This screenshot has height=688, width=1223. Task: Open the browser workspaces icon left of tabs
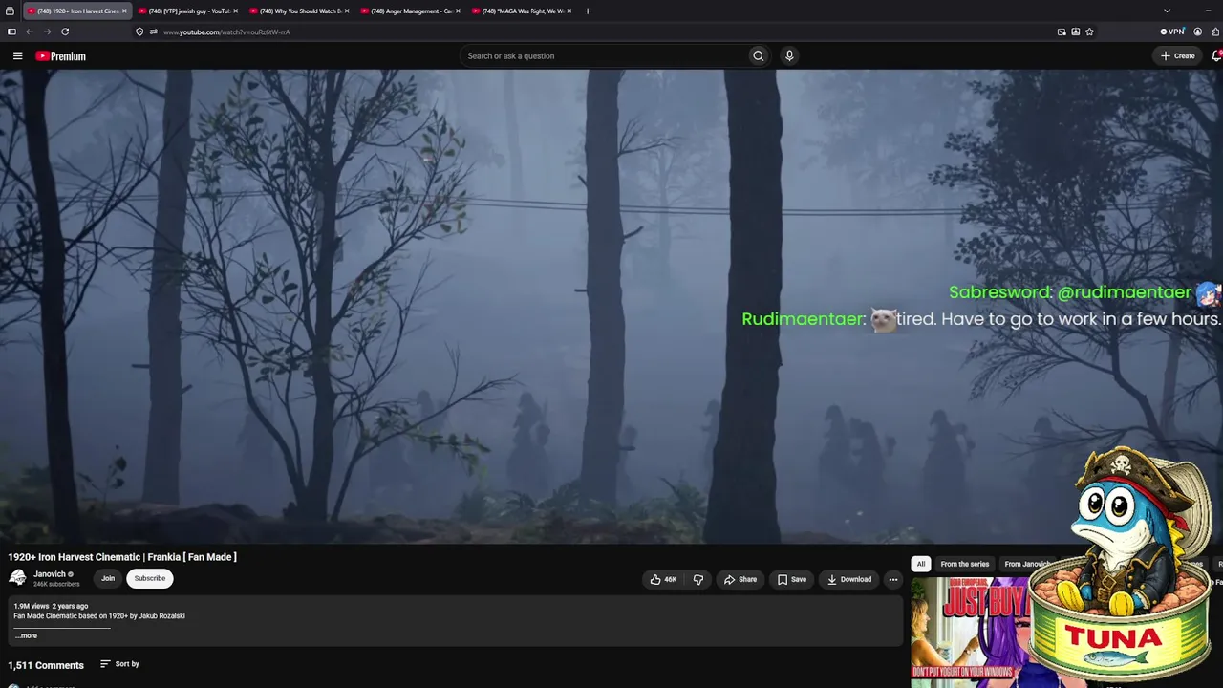click(x=11, y=11)
